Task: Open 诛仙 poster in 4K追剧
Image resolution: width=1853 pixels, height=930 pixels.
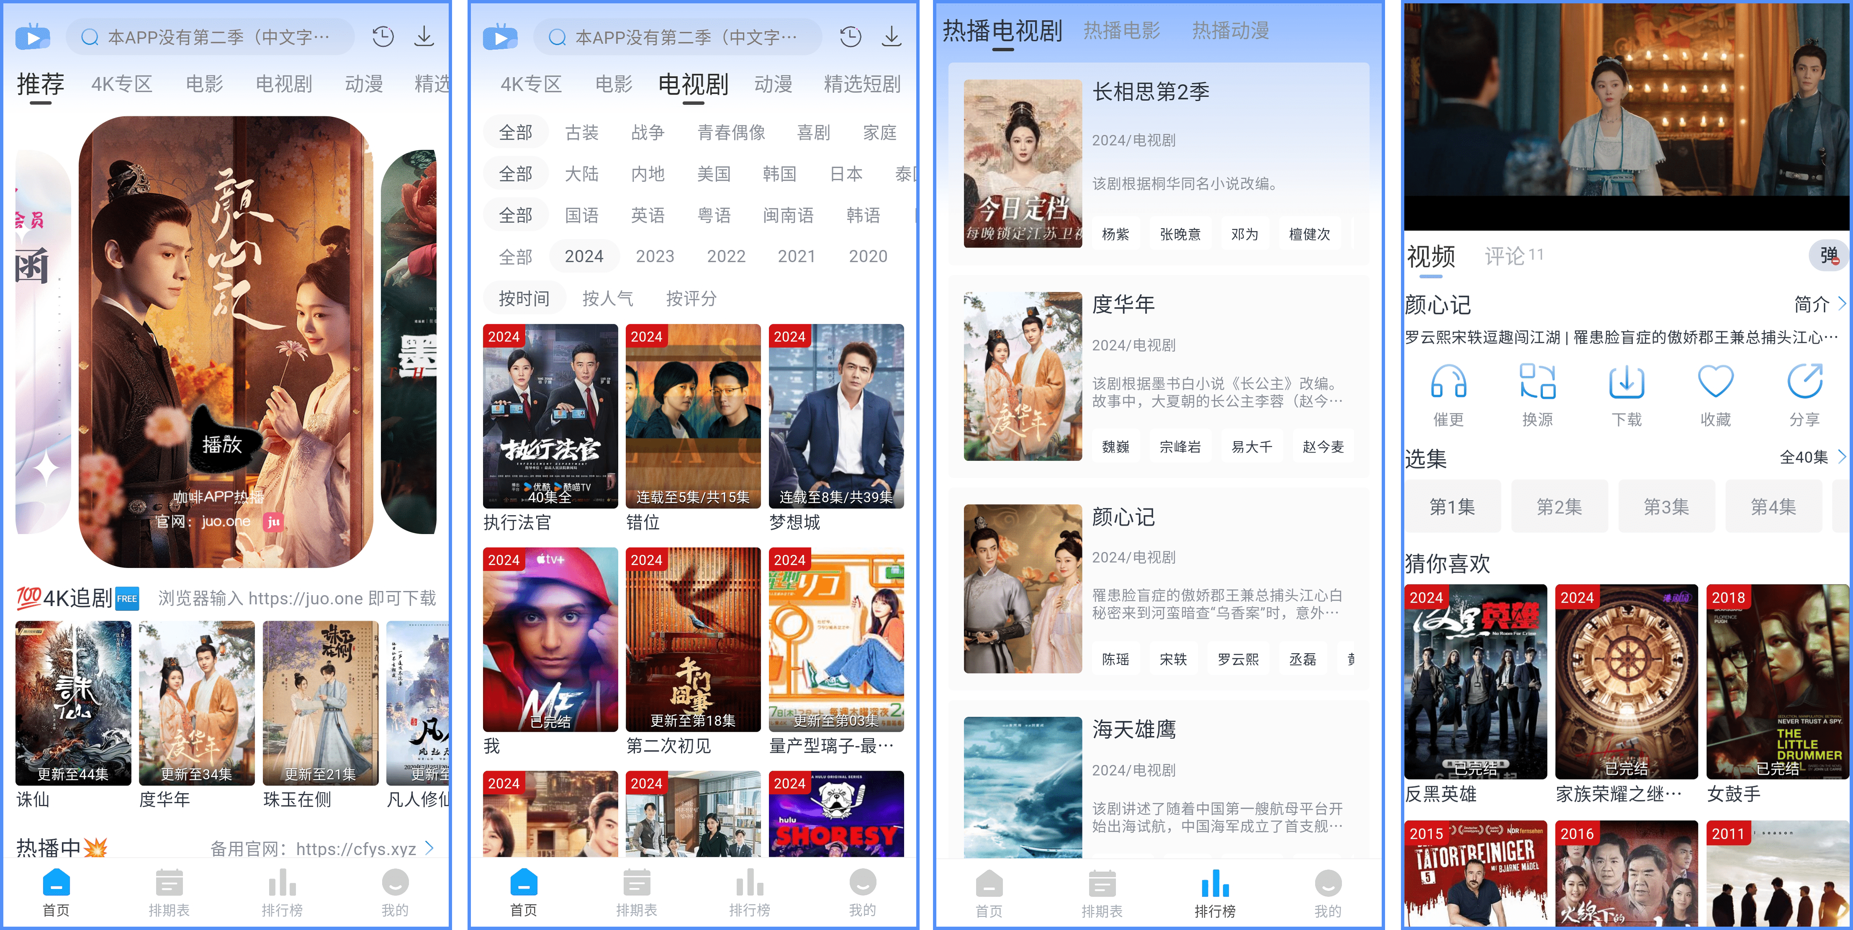Action: point(73,703)
